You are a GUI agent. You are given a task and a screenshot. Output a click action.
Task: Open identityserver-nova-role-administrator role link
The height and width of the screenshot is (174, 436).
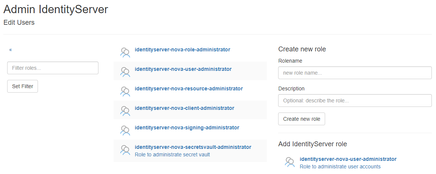pyautogui.click(x=182, y=49)
